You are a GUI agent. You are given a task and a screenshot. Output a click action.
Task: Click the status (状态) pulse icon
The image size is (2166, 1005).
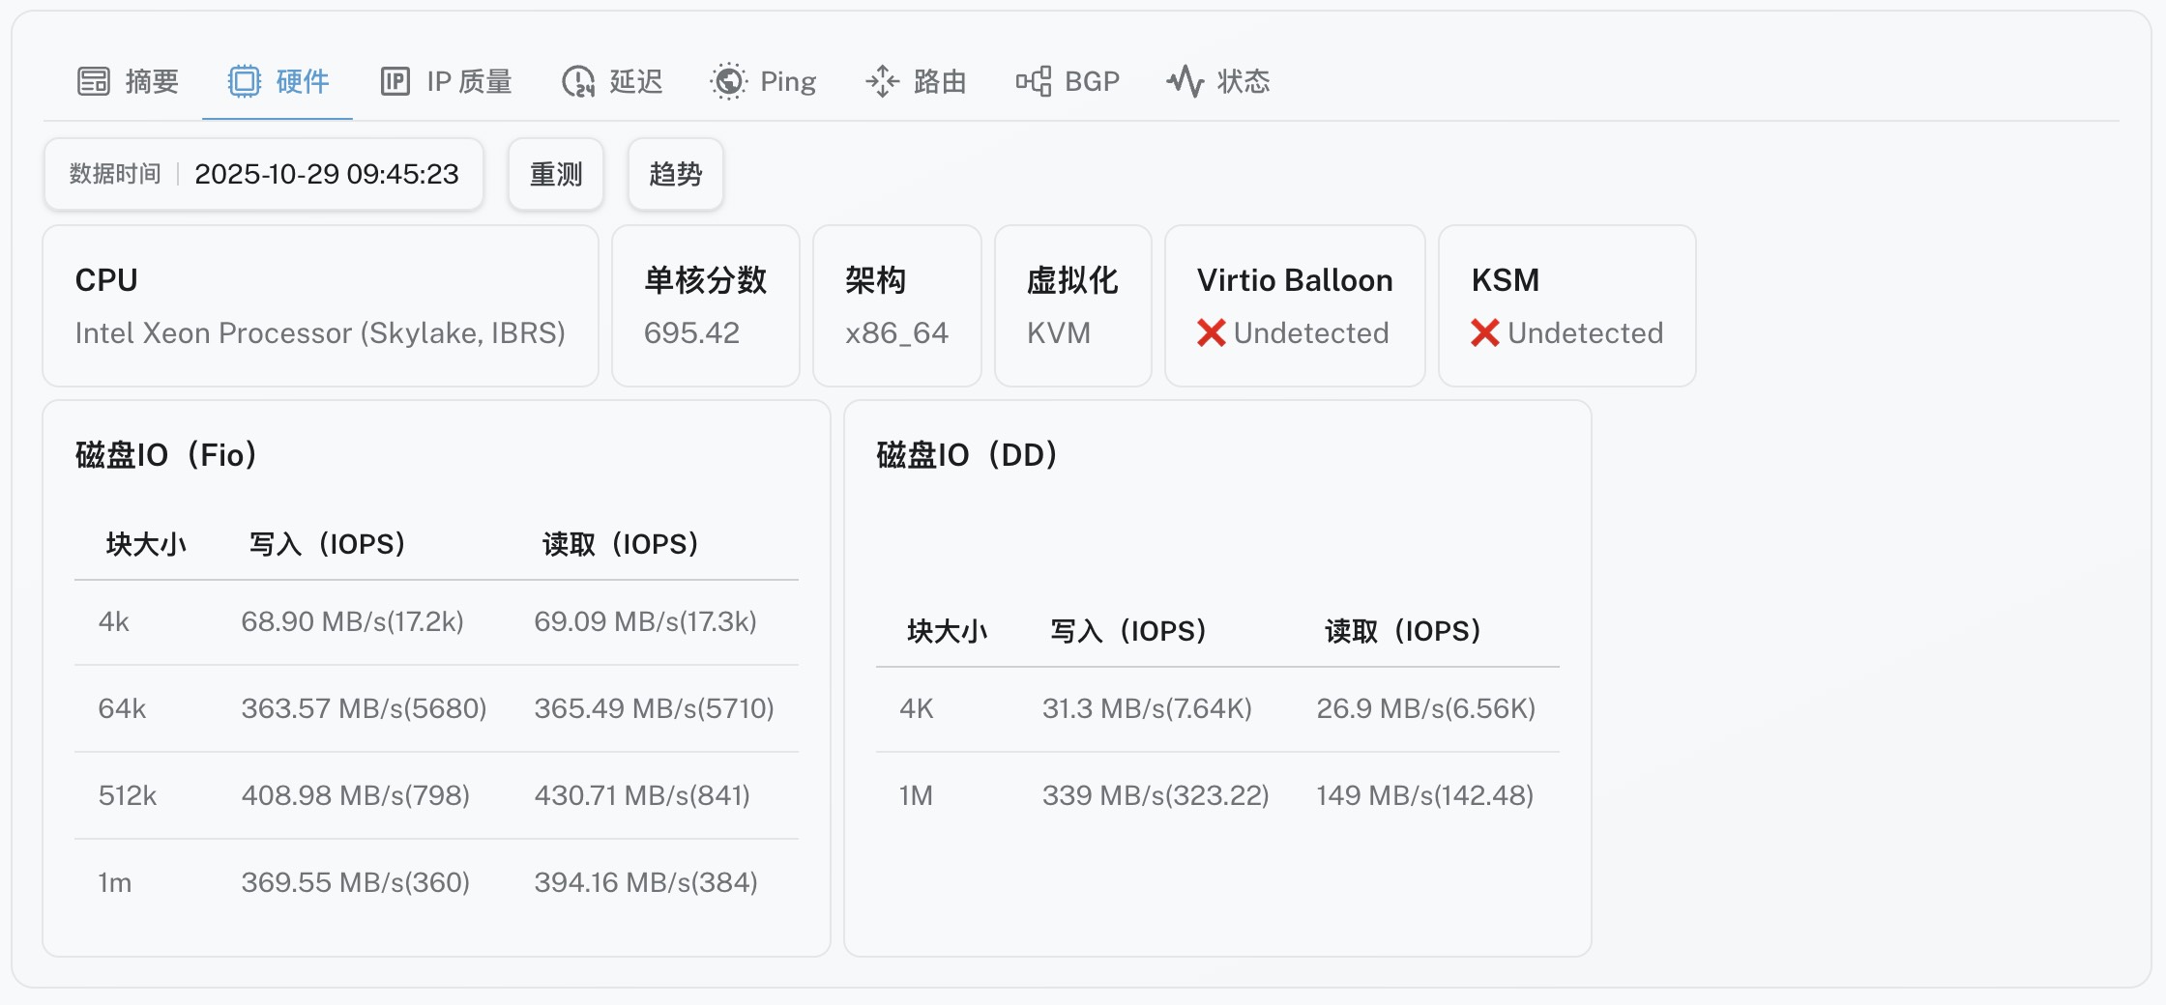tap(1185, 82)
